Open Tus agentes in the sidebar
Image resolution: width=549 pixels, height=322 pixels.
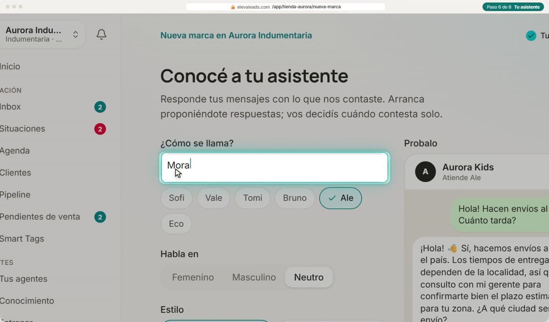[24, 279]
